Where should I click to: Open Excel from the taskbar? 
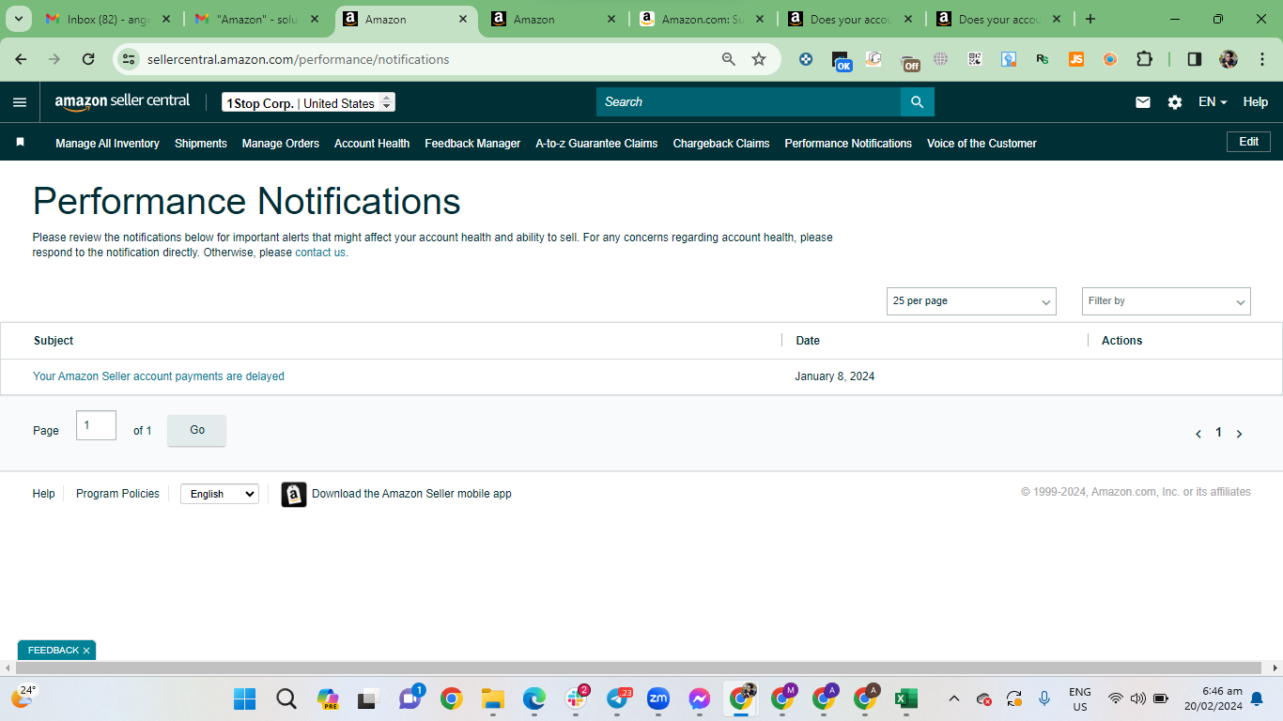click(906, 698)
